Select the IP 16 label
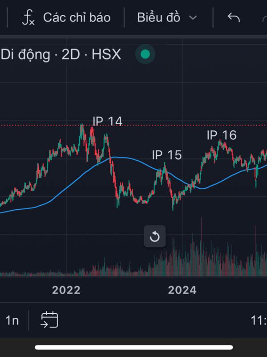This screenshot has height=357, width=267. click(x=222, y=135)
